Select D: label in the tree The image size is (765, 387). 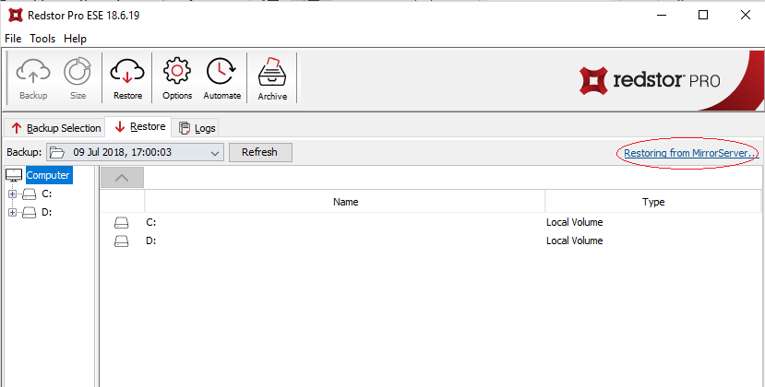[x=47, y=213]
